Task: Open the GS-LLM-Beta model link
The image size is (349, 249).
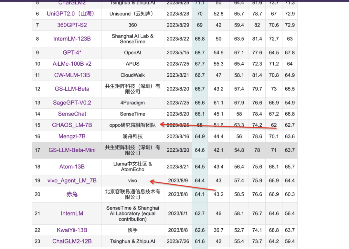Action: (72, 89)
